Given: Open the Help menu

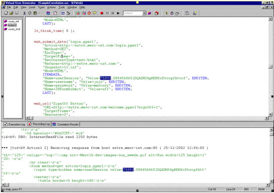Looking at the screenshot, I should click(x=82, y=7).
